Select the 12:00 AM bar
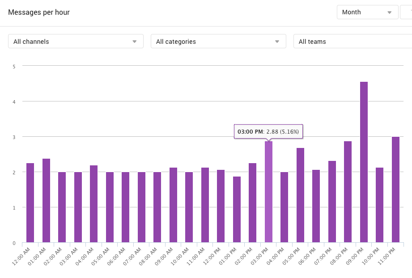This screenshot has width=412, height=278. [30, 202]
